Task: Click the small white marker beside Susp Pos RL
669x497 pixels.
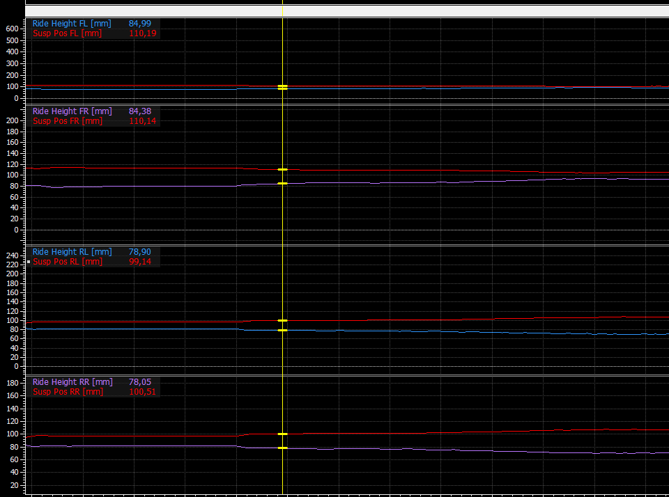Action: 29,262
